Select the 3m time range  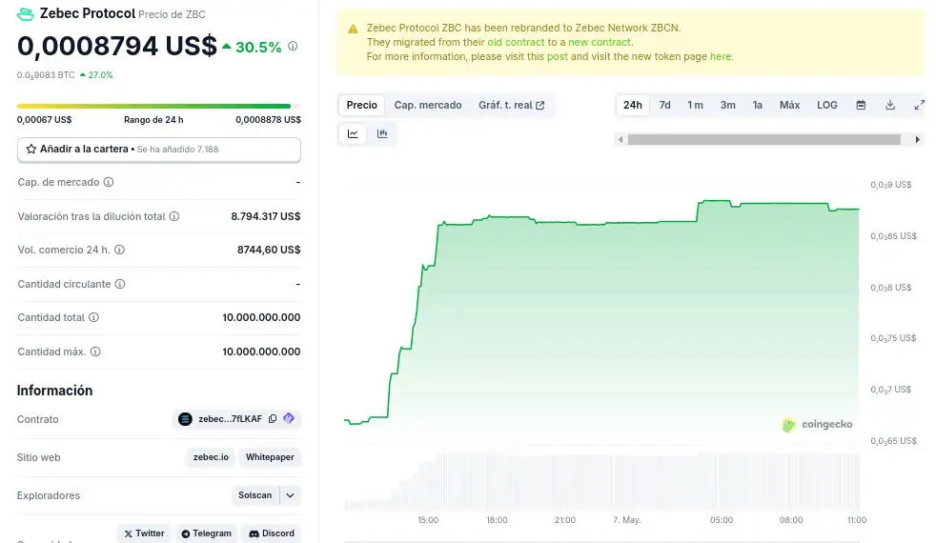727,105
